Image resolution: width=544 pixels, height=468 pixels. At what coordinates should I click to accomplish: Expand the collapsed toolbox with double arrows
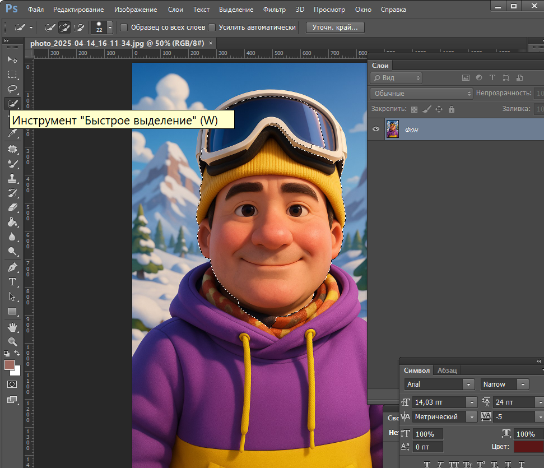click(x=6, y=40)
